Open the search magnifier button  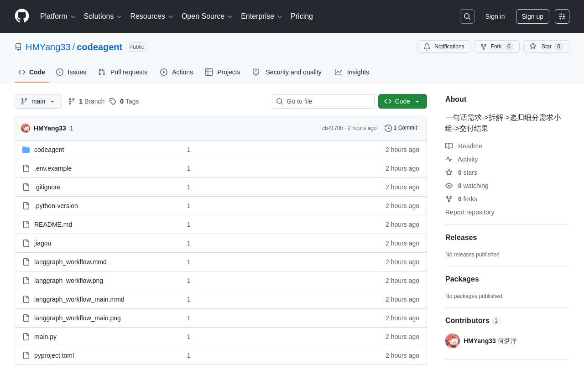click(467, 16)
